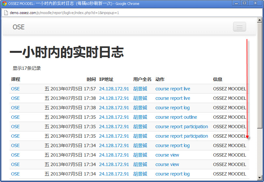Click the OSE brand in the navbar
Screen dimensions: 264x182
[x=19, y=27]
